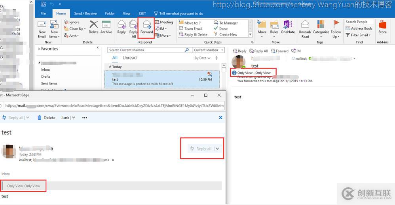The height and width of the screenshot is (205, 395).
Task: Reverse sort order arrow
Action: [x=216, y=58]
